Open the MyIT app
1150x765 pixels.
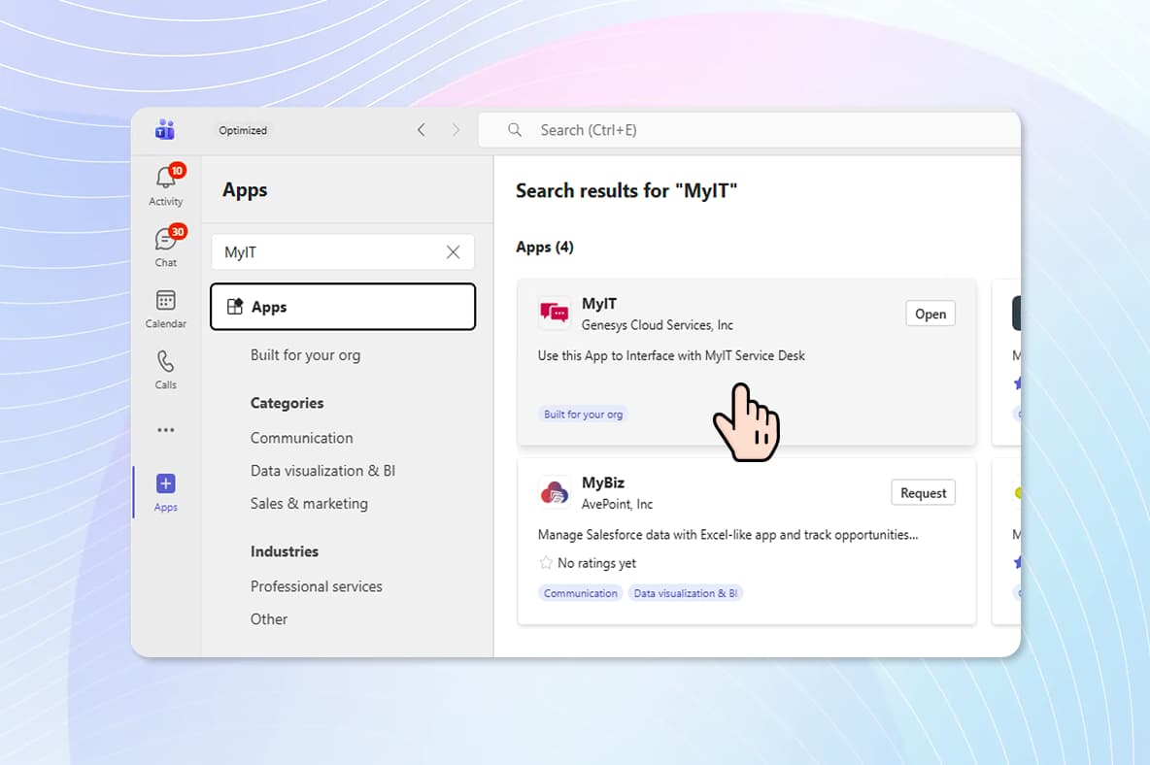pos(930,314)
